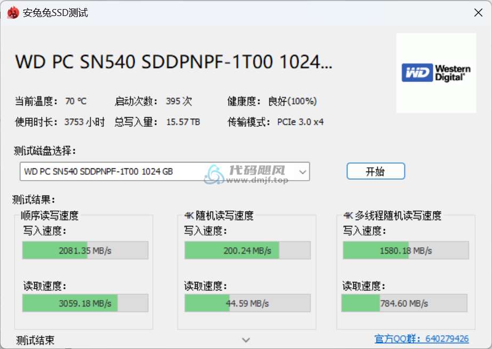Image resolution: width=492 pixels, height=349 pixels.
Task: Click the 测试磁盘选择 label
Action: tap(45, 151)
